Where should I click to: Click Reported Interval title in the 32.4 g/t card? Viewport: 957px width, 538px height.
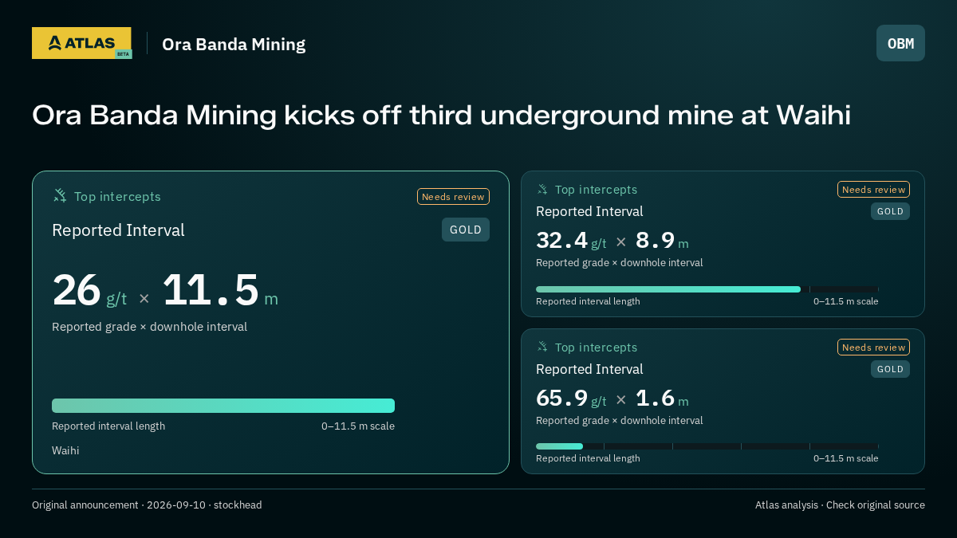[589, 211]
